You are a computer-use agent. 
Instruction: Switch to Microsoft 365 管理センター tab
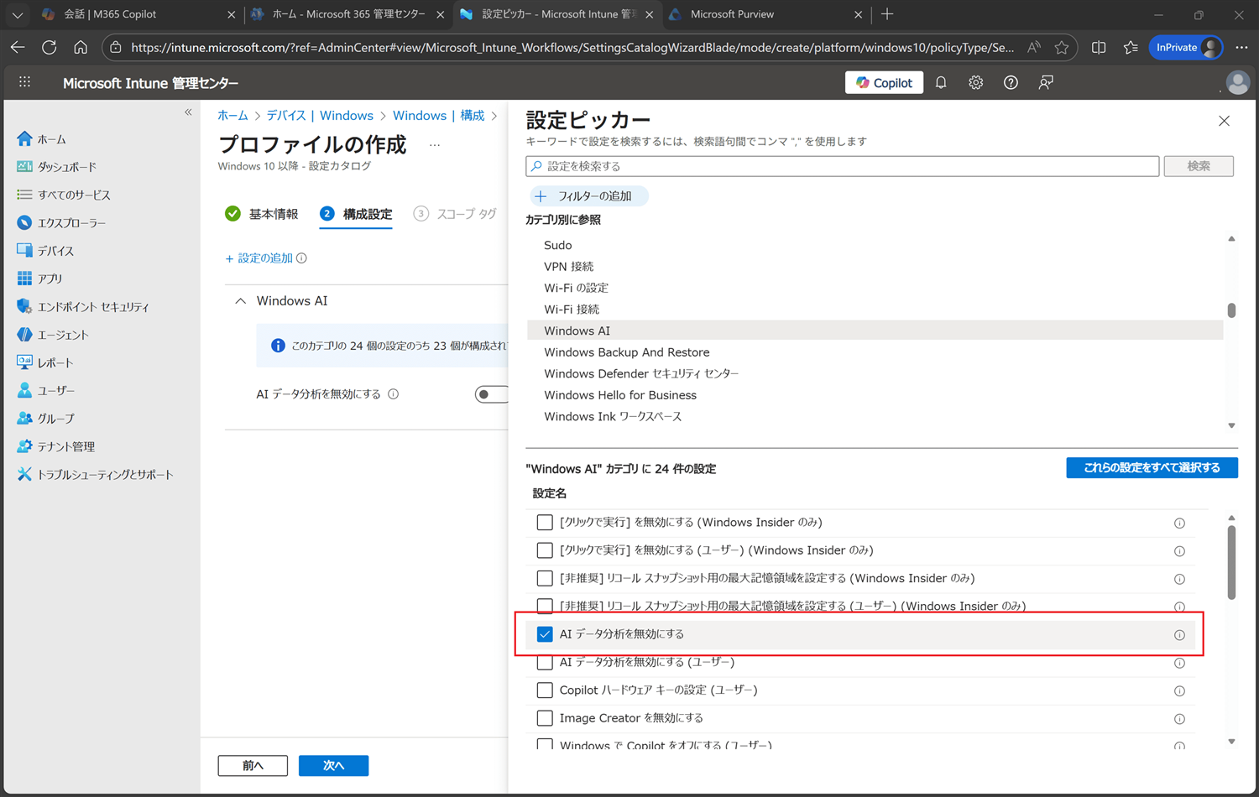coord(347,14)
